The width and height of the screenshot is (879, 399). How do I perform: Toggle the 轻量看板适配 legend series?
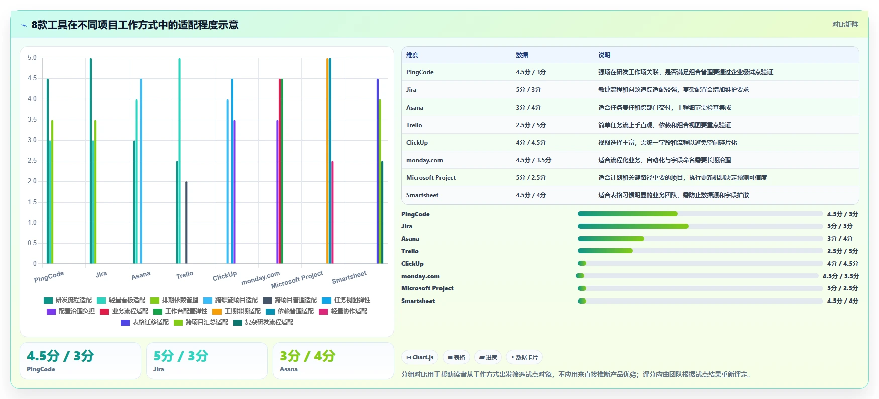tap(121, 300)
